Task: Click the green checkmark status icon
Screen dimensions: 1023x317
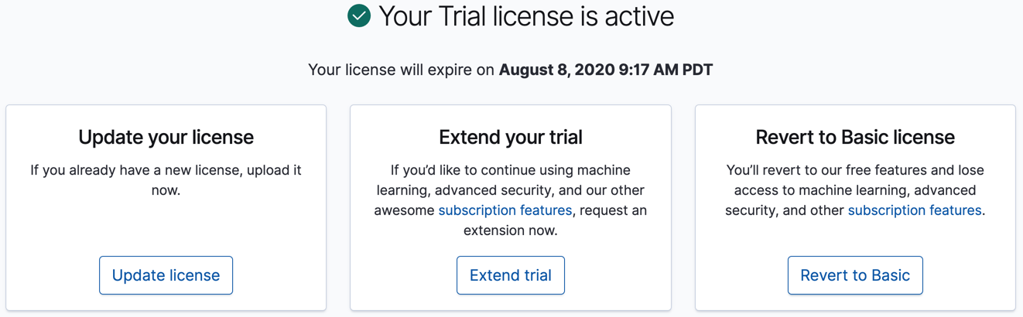Action: 359,15
